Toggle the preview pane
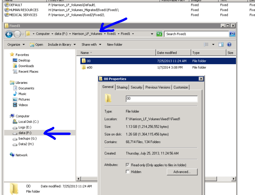This screenshot has width=255, height=195. click(x=220, y=44)
